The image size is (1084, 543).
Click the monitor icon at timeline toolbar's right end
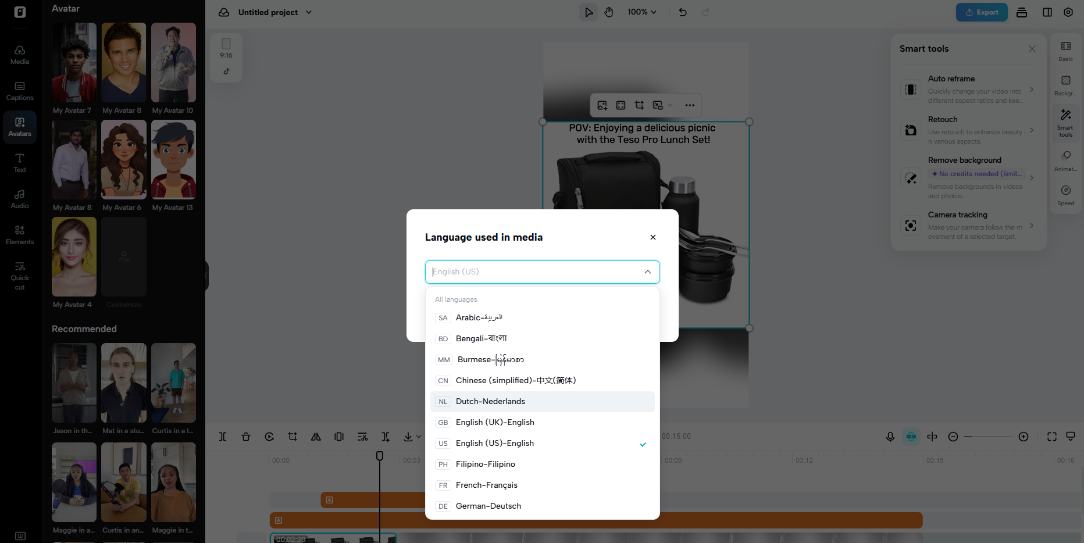pos(1071,437)
